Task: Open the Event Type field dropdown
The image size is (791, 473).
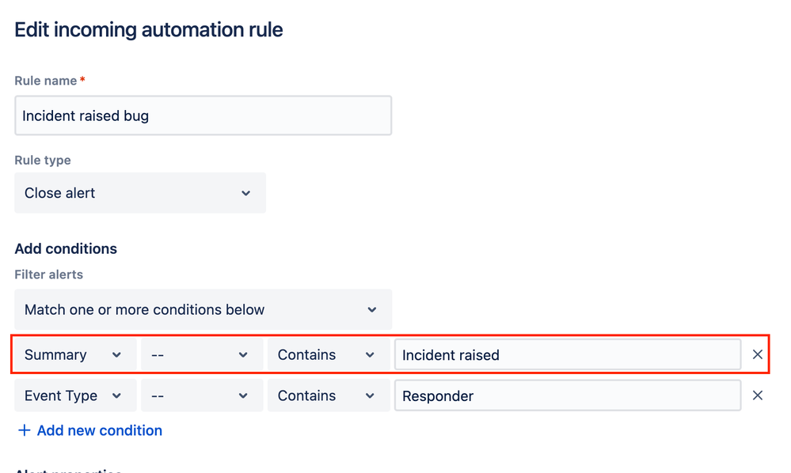Action: click(x=75, y=395)
